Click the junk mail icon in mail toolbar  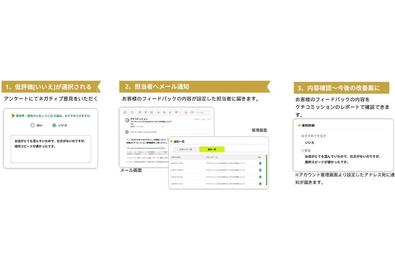[x=152, y=112]
